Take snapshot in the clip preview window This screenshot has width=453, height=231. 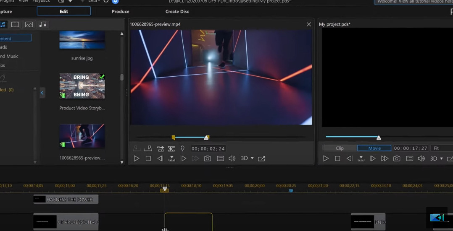(x=207, y=158)
